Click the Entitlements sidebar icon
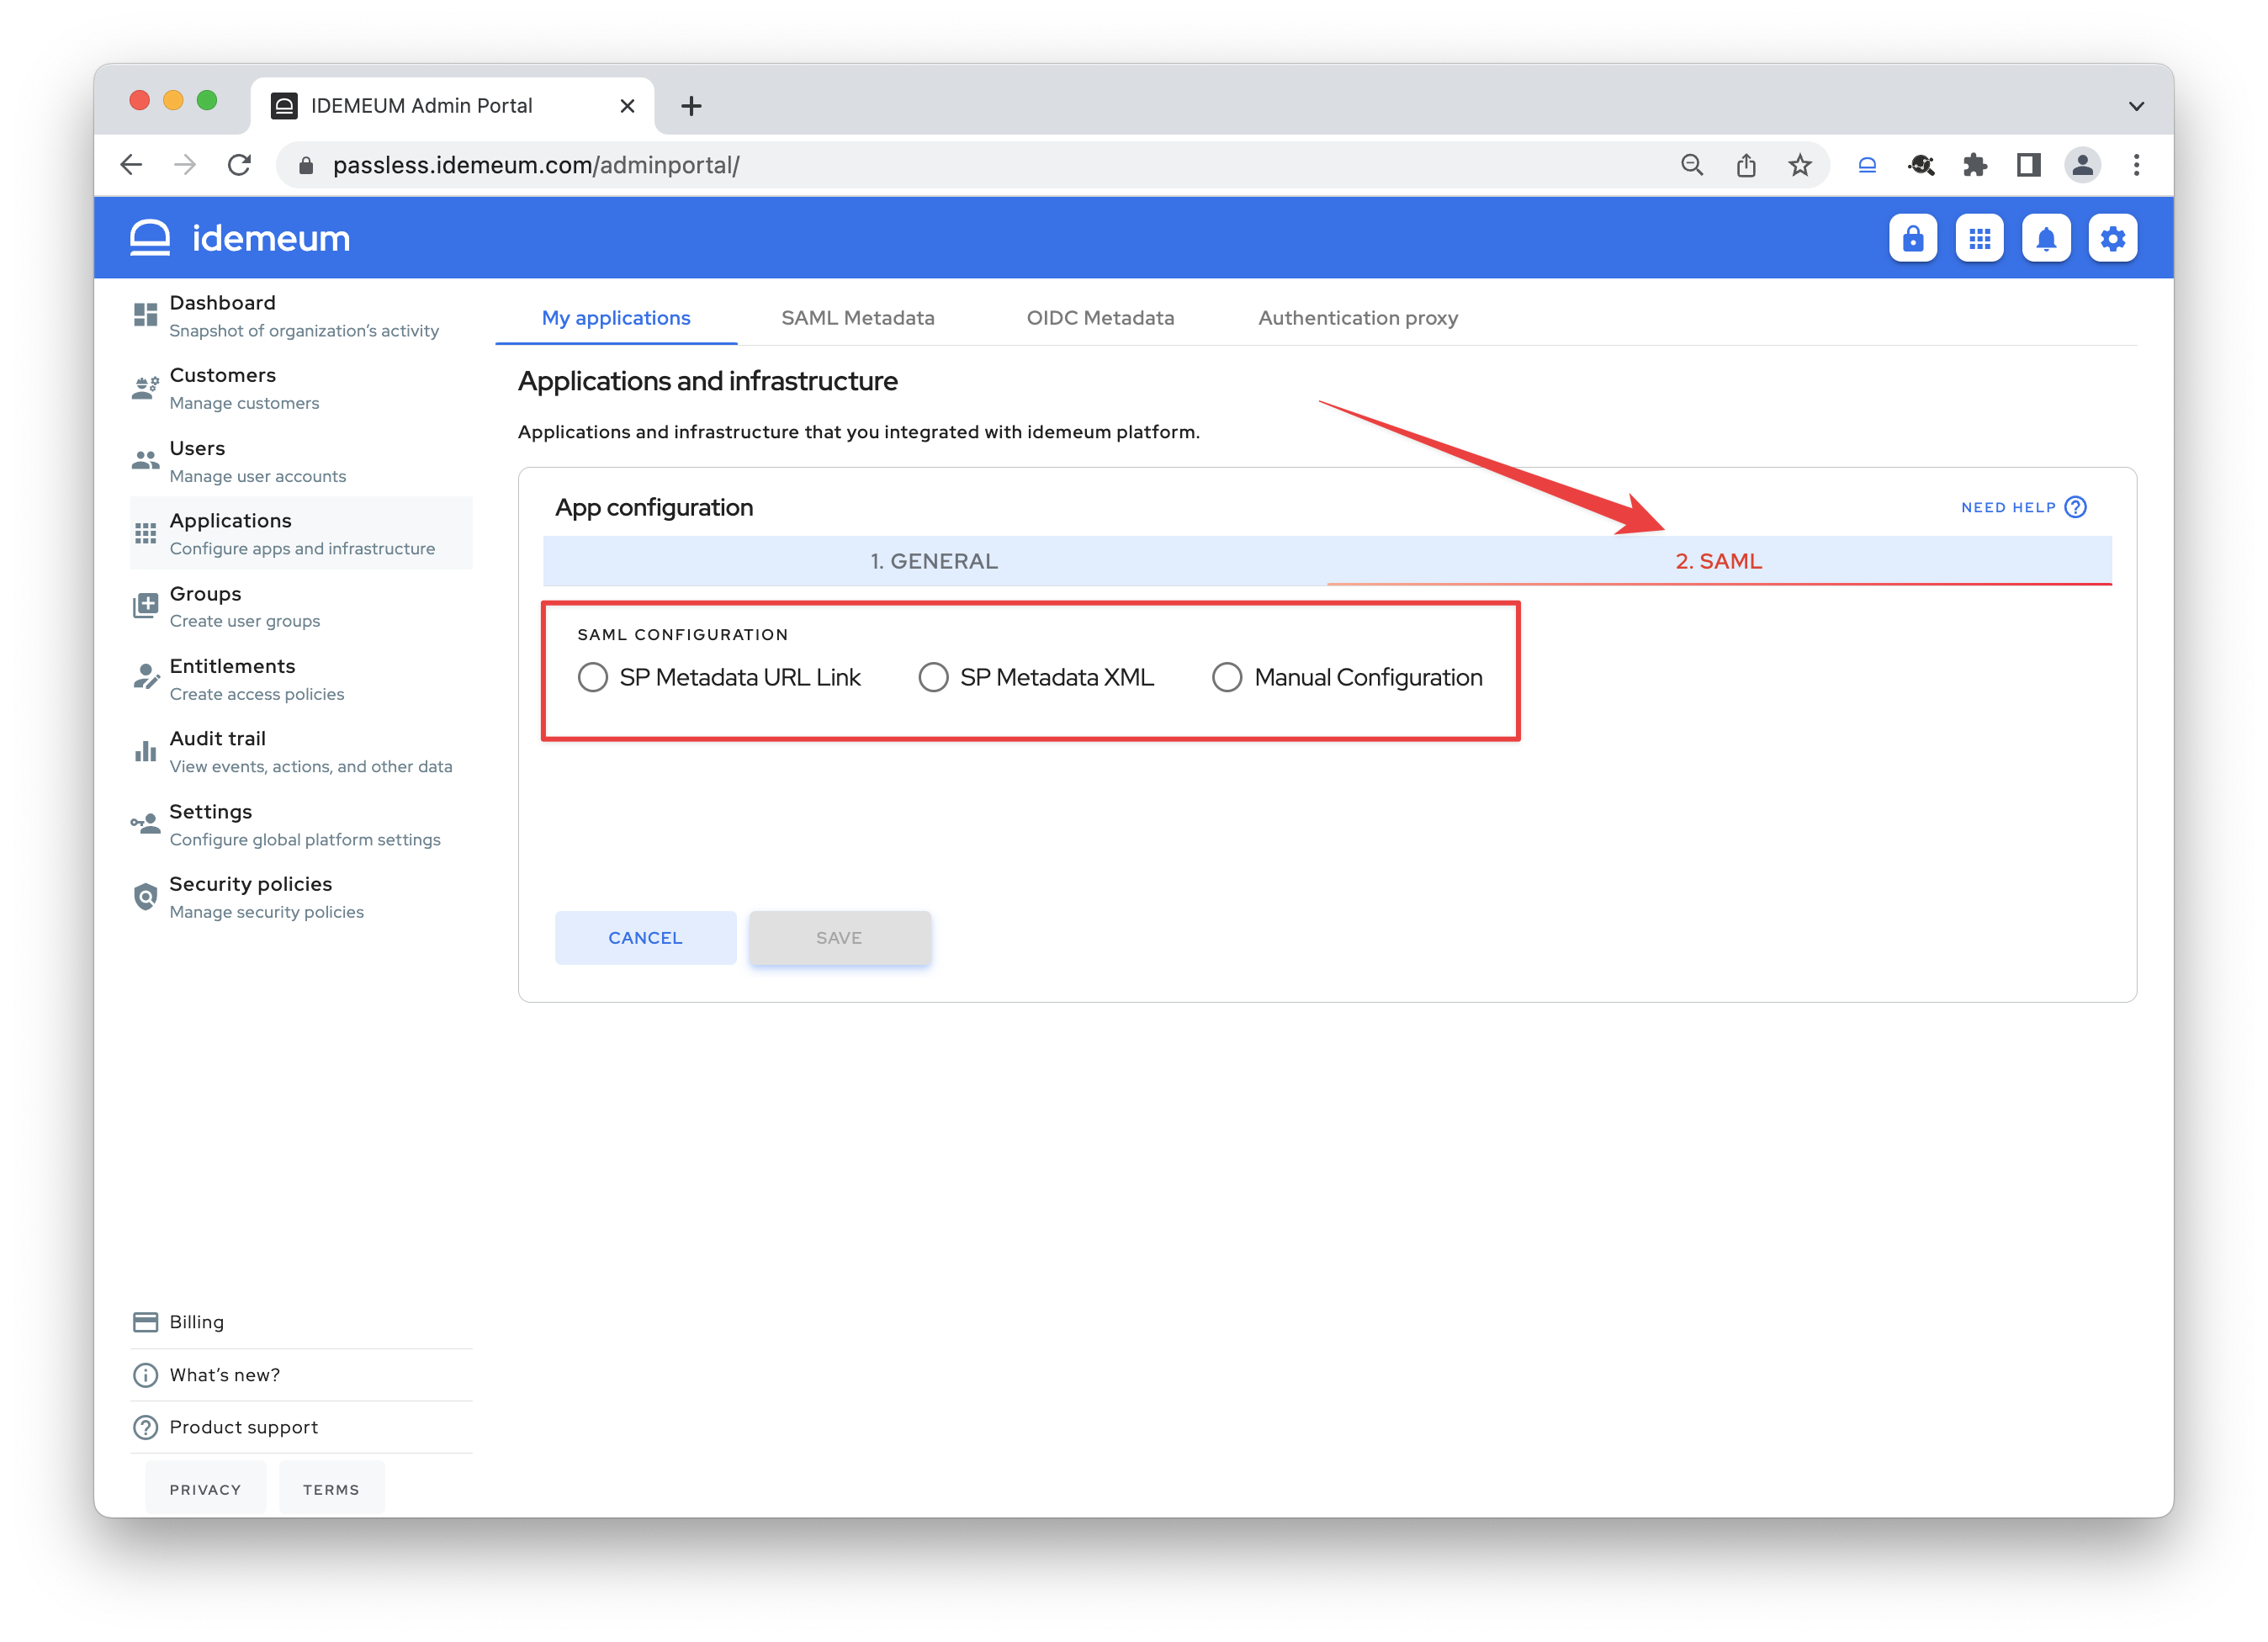Viewport: 2268px width, 1642px height. click(145, 678)
